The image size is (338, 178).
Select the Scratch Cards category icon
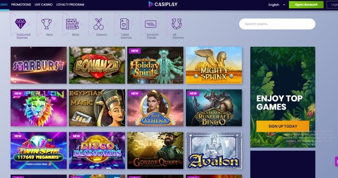tap(151, 24)
